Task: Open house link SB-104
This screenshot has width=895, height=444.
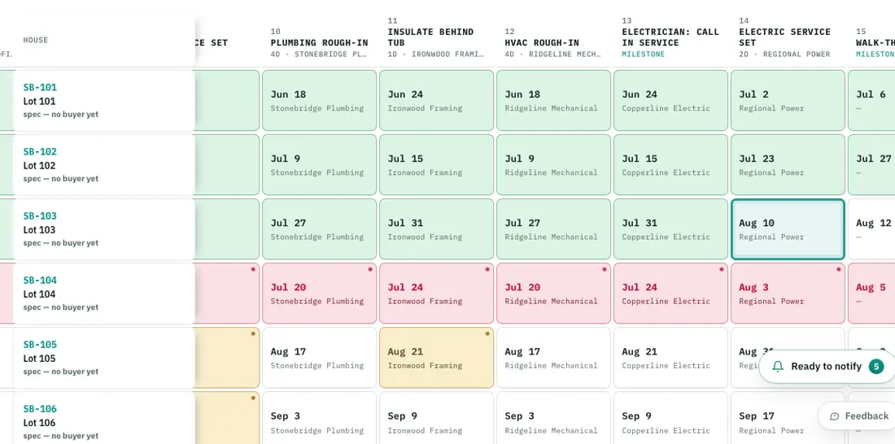Action: [x=40, y=281]
